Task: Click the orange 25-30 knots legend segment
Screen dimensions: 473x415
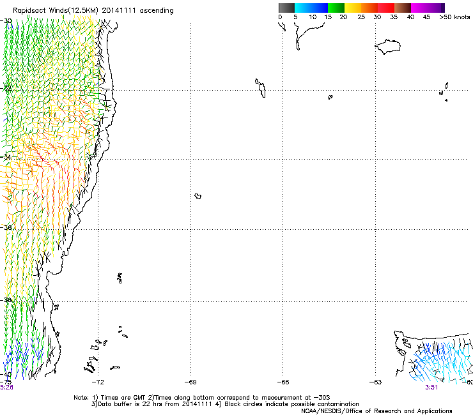Action: coord(369,8)
